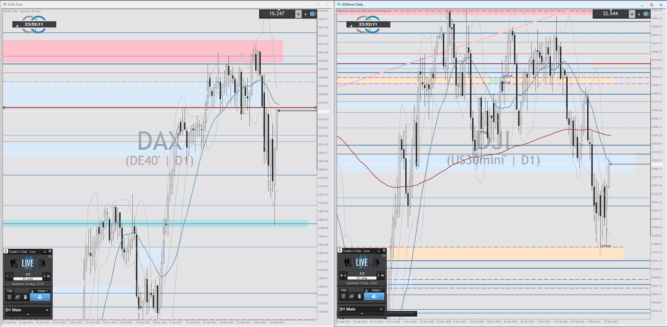Jump to last analysis in DE40 panel

[48, 276]
